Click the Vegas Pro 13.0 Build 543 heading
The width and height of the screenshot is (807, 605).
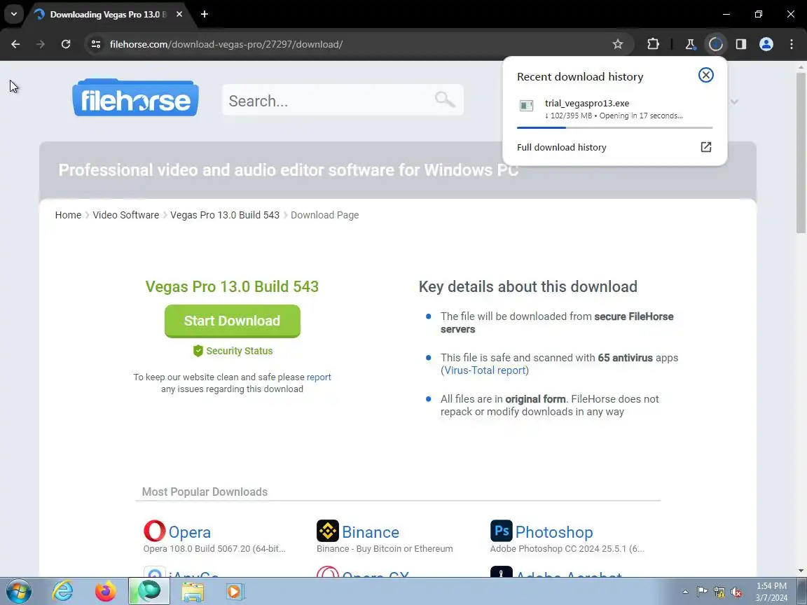click(x=232, y=286)
